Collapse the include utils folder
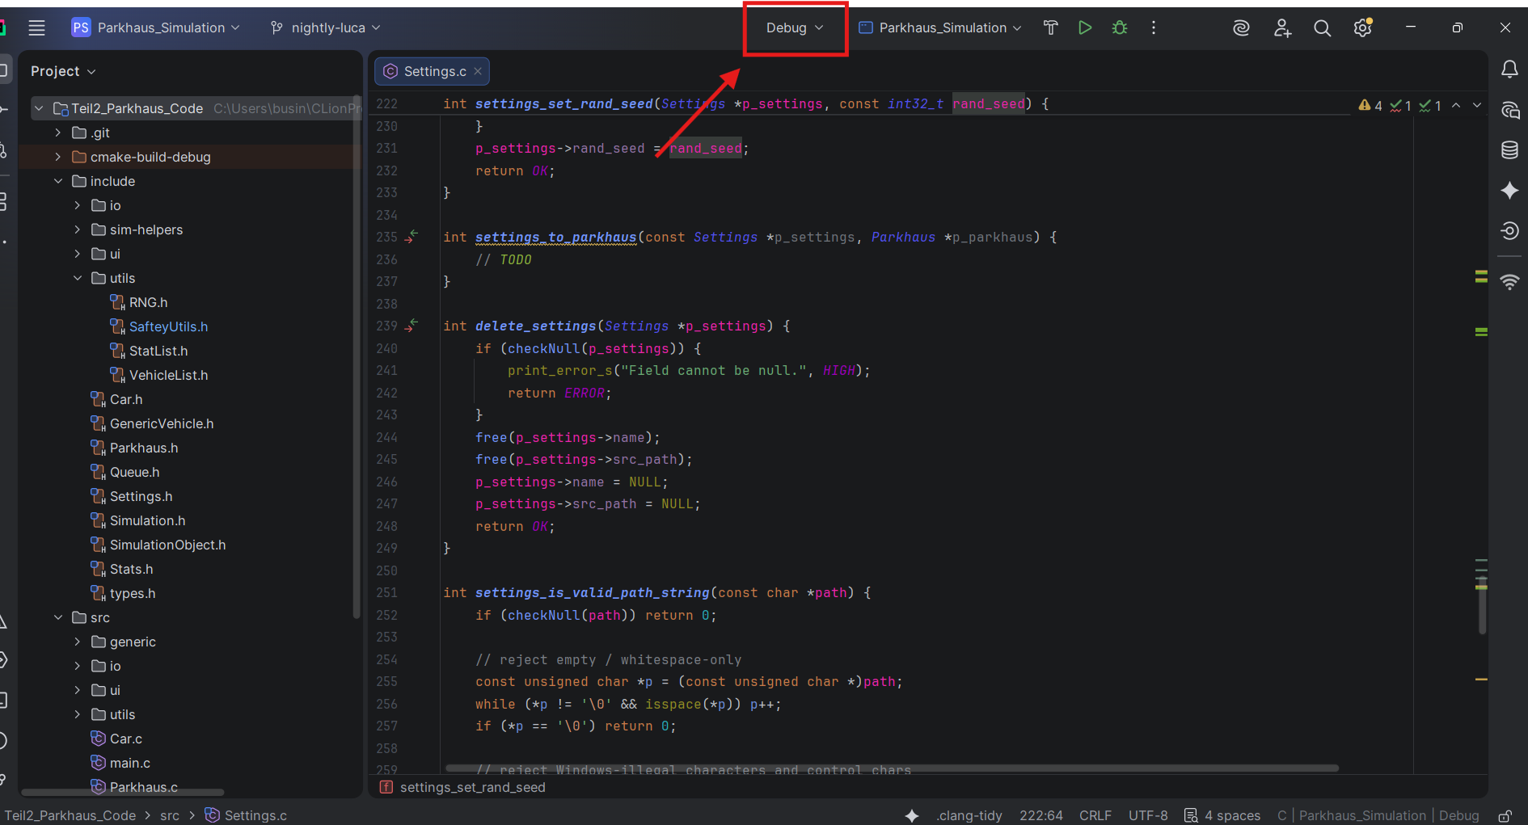This screenshot has height=825, width=1528. tap(77, 278)
